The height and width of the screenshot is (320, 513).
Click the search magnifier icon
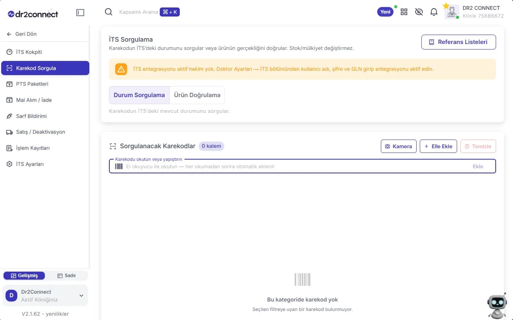(x=109, y=12)
